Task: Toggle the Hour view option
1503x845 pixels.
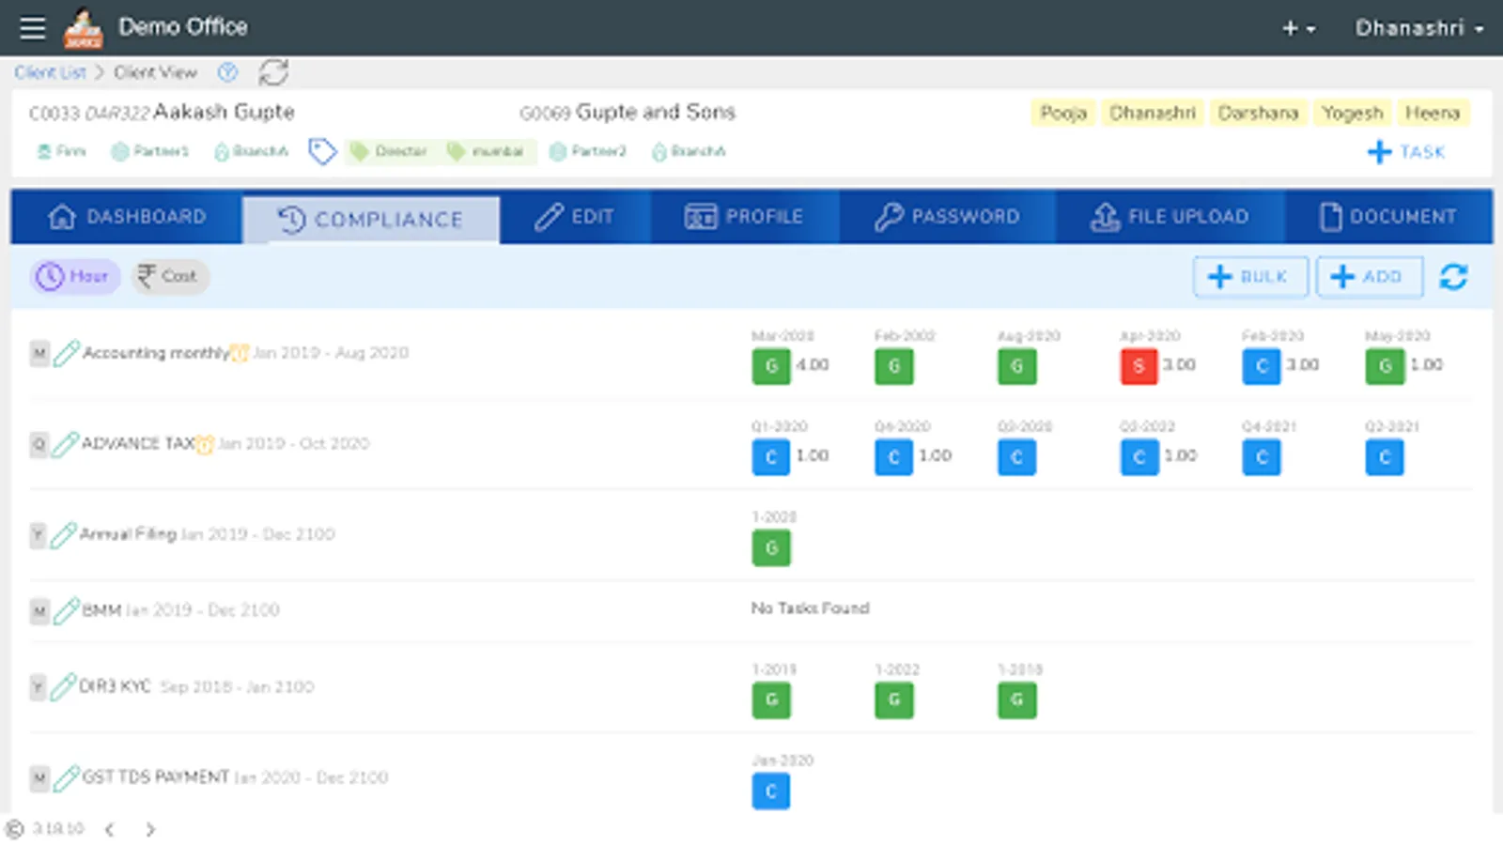Action: pyautogui.click(x=75, y=276)
